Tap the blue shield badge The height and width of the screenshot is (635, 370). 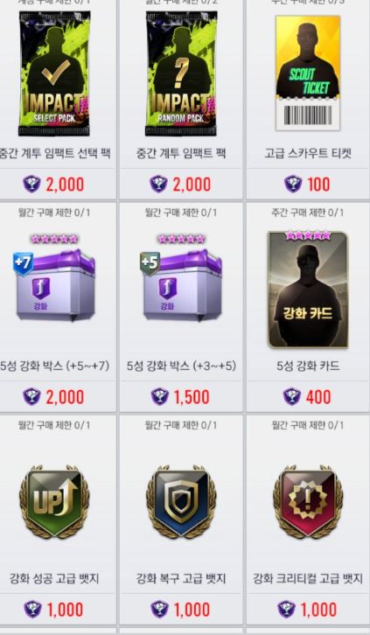(181, 502)
